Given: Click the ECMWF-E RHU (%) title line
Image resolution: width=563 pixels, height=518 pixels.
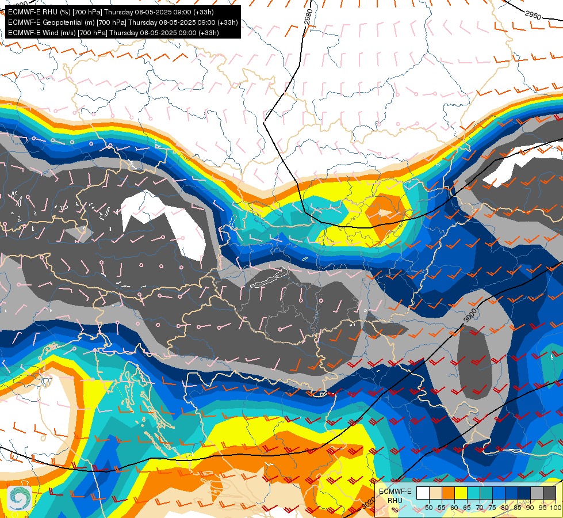Looking at the screenshot, I should click(x=111, y=12).
